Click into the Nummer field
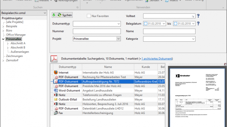The image size is (227, 127). click(x=97, y=31)
